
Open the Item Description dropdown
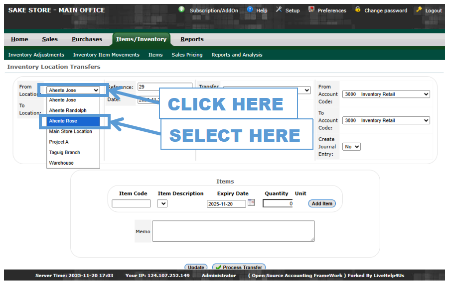point(162,203)
